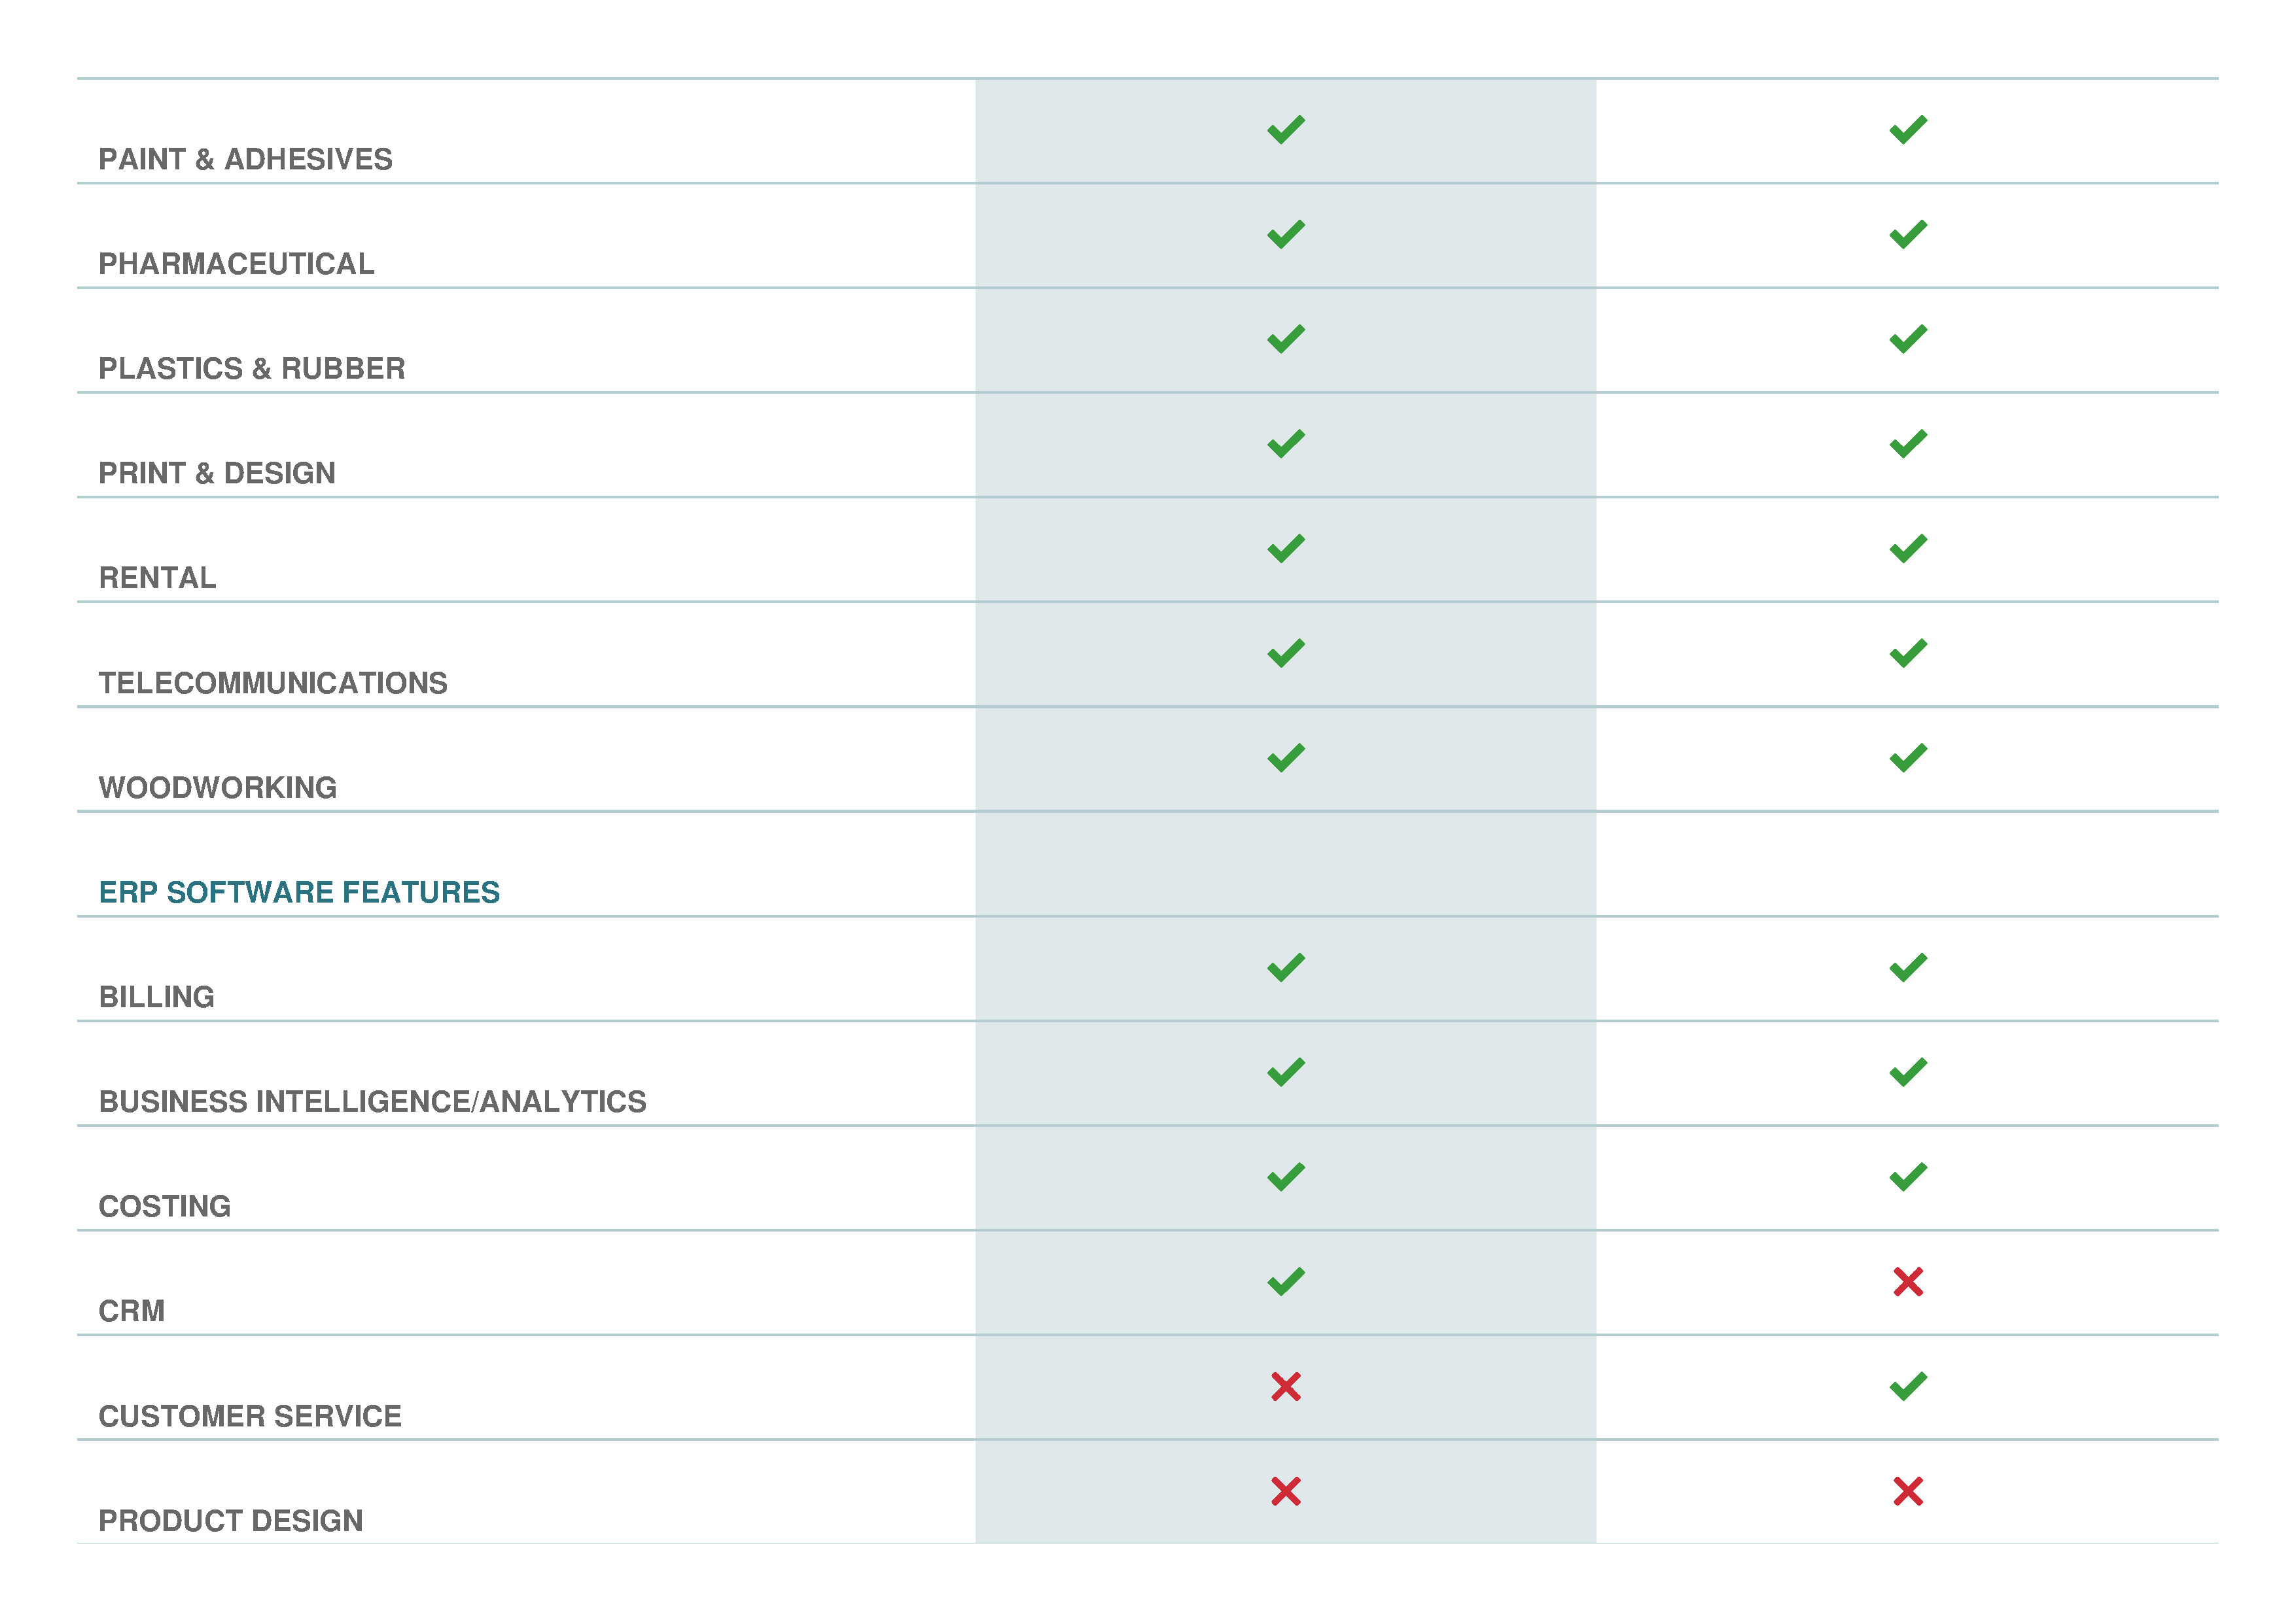Click the red X for CRM row
2296x1622 pixels.
(1907, 1281)
